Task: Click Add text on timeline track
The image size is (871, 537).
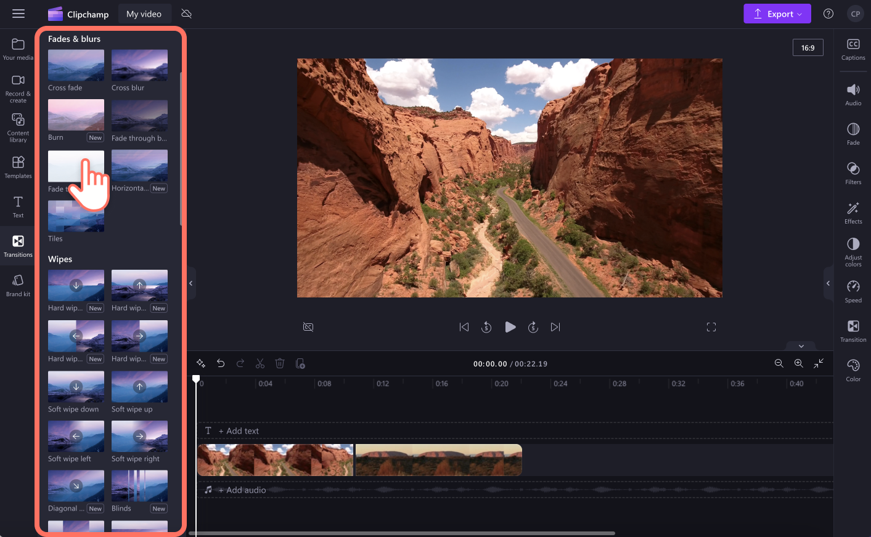Action: click(239, 431)
